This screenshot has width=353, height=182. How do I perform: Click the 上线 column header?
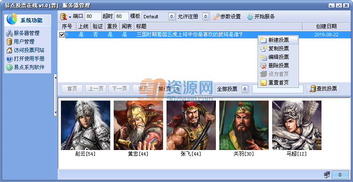[83, 26]
